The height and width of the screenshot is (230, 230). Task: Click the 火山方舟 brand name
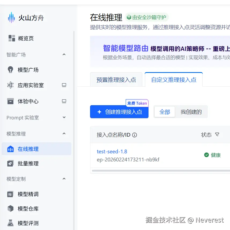31,18
